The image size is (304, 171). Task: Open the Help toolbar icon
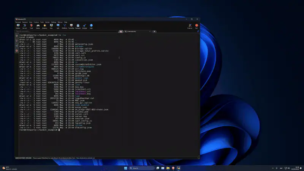click(91, 26)
